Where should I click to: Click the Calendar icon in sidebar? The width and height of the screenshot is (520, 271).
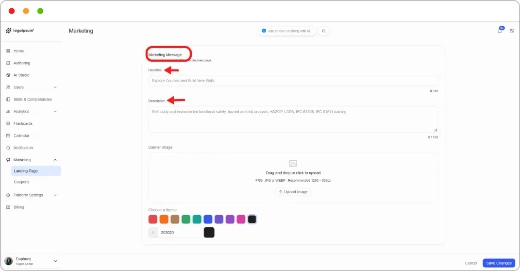(8, 135)
